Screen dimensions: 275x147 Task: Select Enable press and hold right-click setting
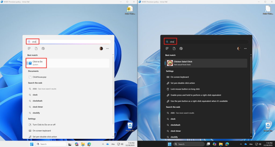pyautogui.click(x=196, y=95)
